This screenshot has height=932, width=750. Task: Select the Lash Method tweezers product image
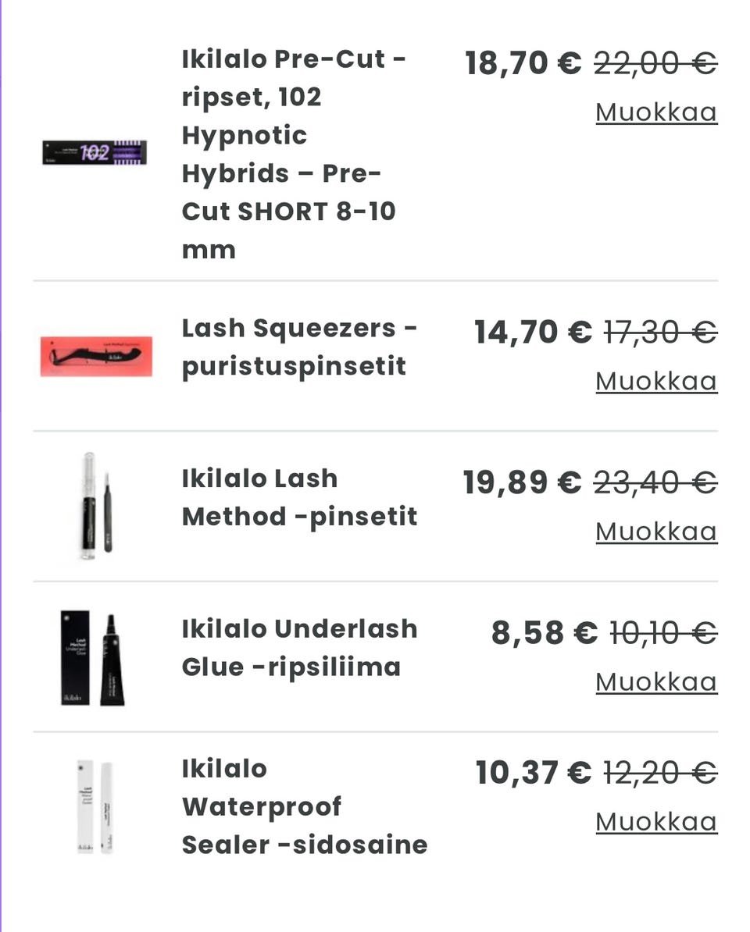[96, 506]
